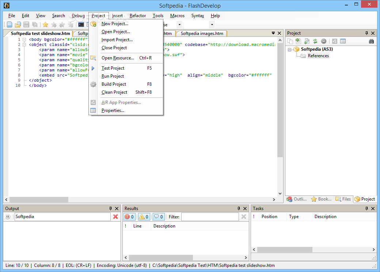Pin the Results panel
The image size is (380, 272).
click(x=239, y=209)
